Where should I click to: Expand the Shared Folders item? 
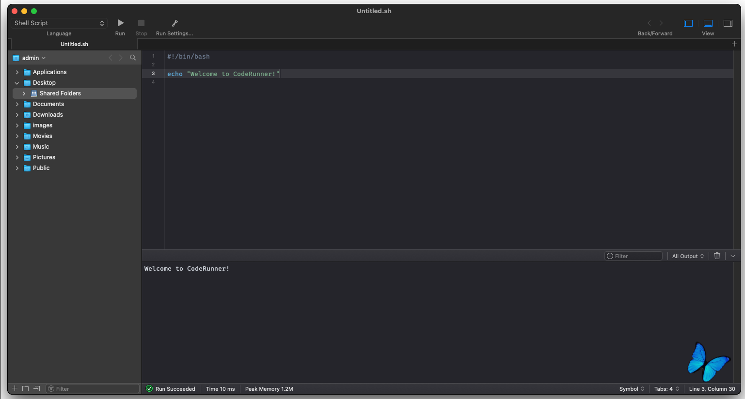coord(24,93)
